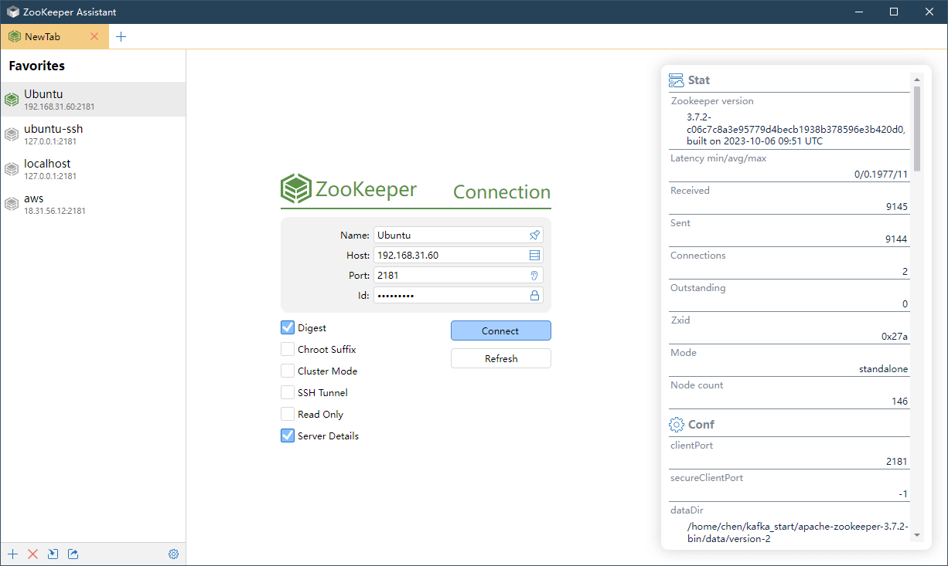Image resolution: width=948 pixels, height=566 pixels.
Task: Toggle the Digest checkbox
Action: click(x=288, y=327)
